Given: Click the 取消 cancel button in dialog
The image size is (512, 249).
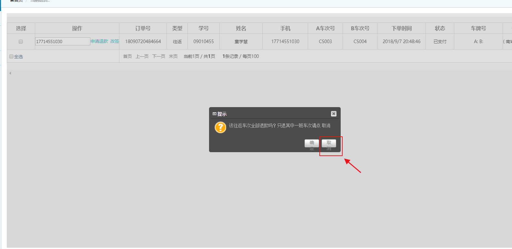Looking at the screenshot, I should (329, 143).
